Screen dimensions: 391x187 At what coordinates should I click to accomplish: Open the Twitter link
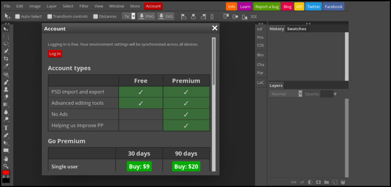(313, 7)
